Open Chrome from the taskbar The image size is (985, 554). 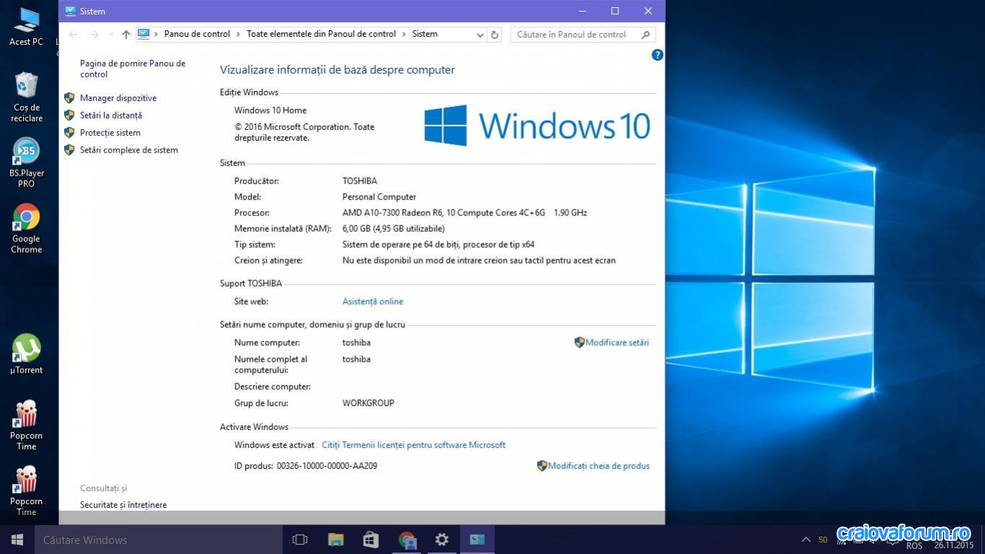coord(407,540)
